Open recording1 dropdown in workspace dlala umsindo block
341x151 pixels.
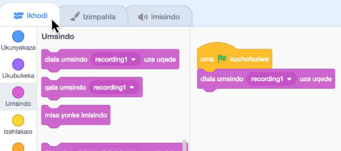tap(271, 79)
